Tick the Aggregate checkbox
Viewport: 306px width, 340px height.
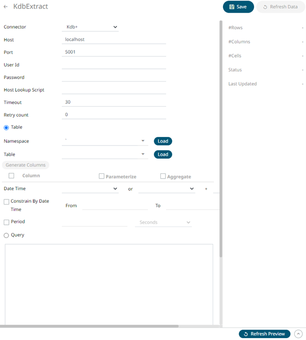point(163,177)
